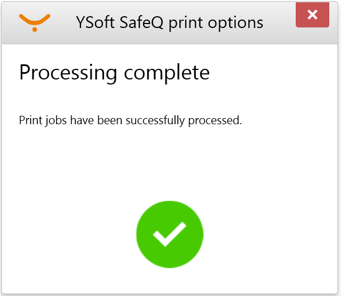Screen dimensions: 341x296
Task: Click "Print jobs" at the start of the message
Action: [42, 120]
